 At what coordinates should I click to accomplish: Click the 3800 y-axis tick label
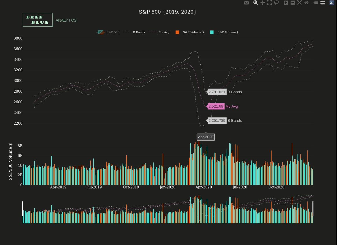coord(18,38)
